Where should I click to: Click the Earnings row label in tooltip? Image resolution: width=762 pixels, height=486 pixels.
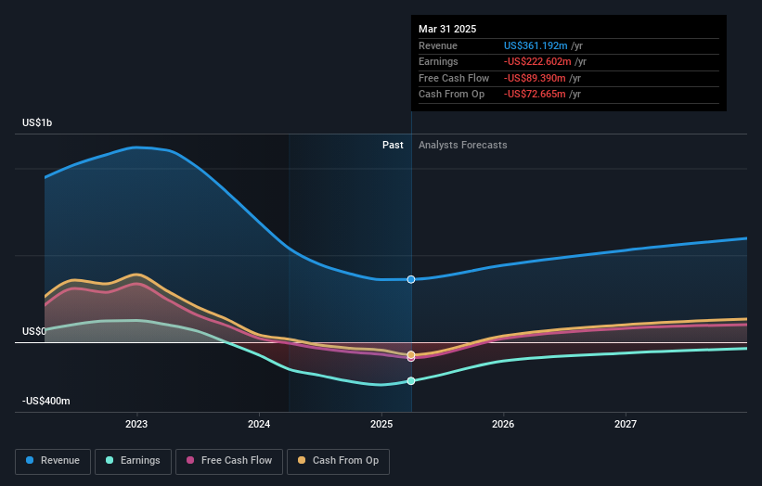[438, 61]
